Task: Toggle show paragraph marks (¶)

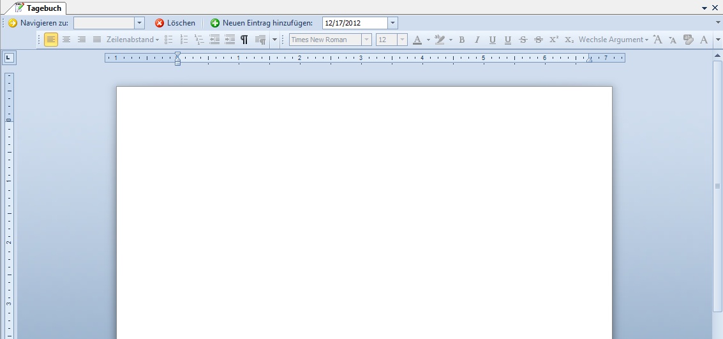Action: (x=244, y=40)
